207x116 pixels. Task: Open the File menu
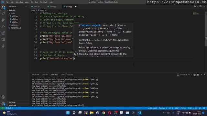7,2
